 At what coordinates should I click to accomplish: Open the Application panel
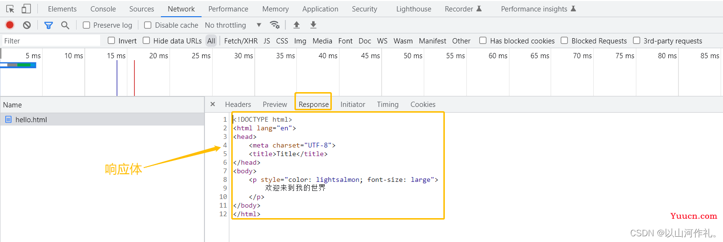[320, 9]
